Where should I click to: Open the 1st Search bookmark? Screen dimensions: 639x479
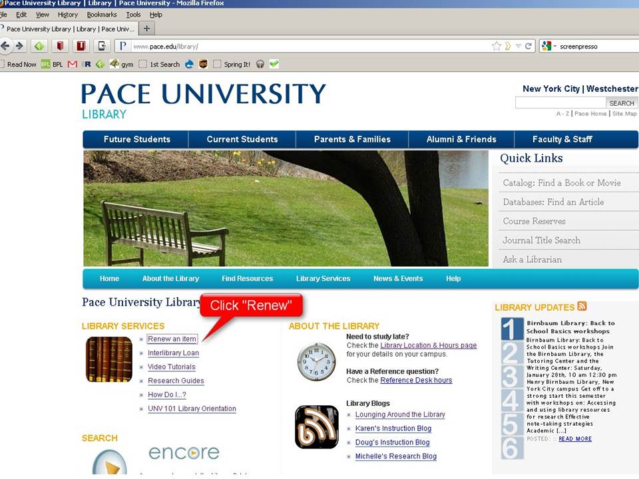click(159, 65)
